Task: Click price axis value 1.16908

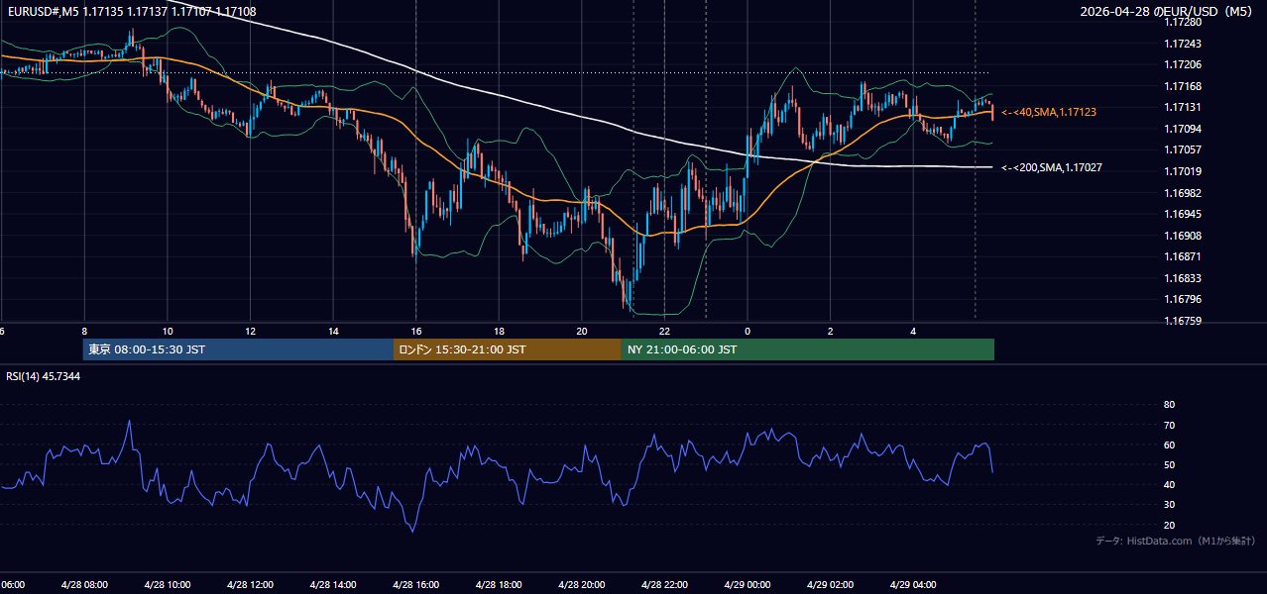Action: click(x=1183, y=236)
